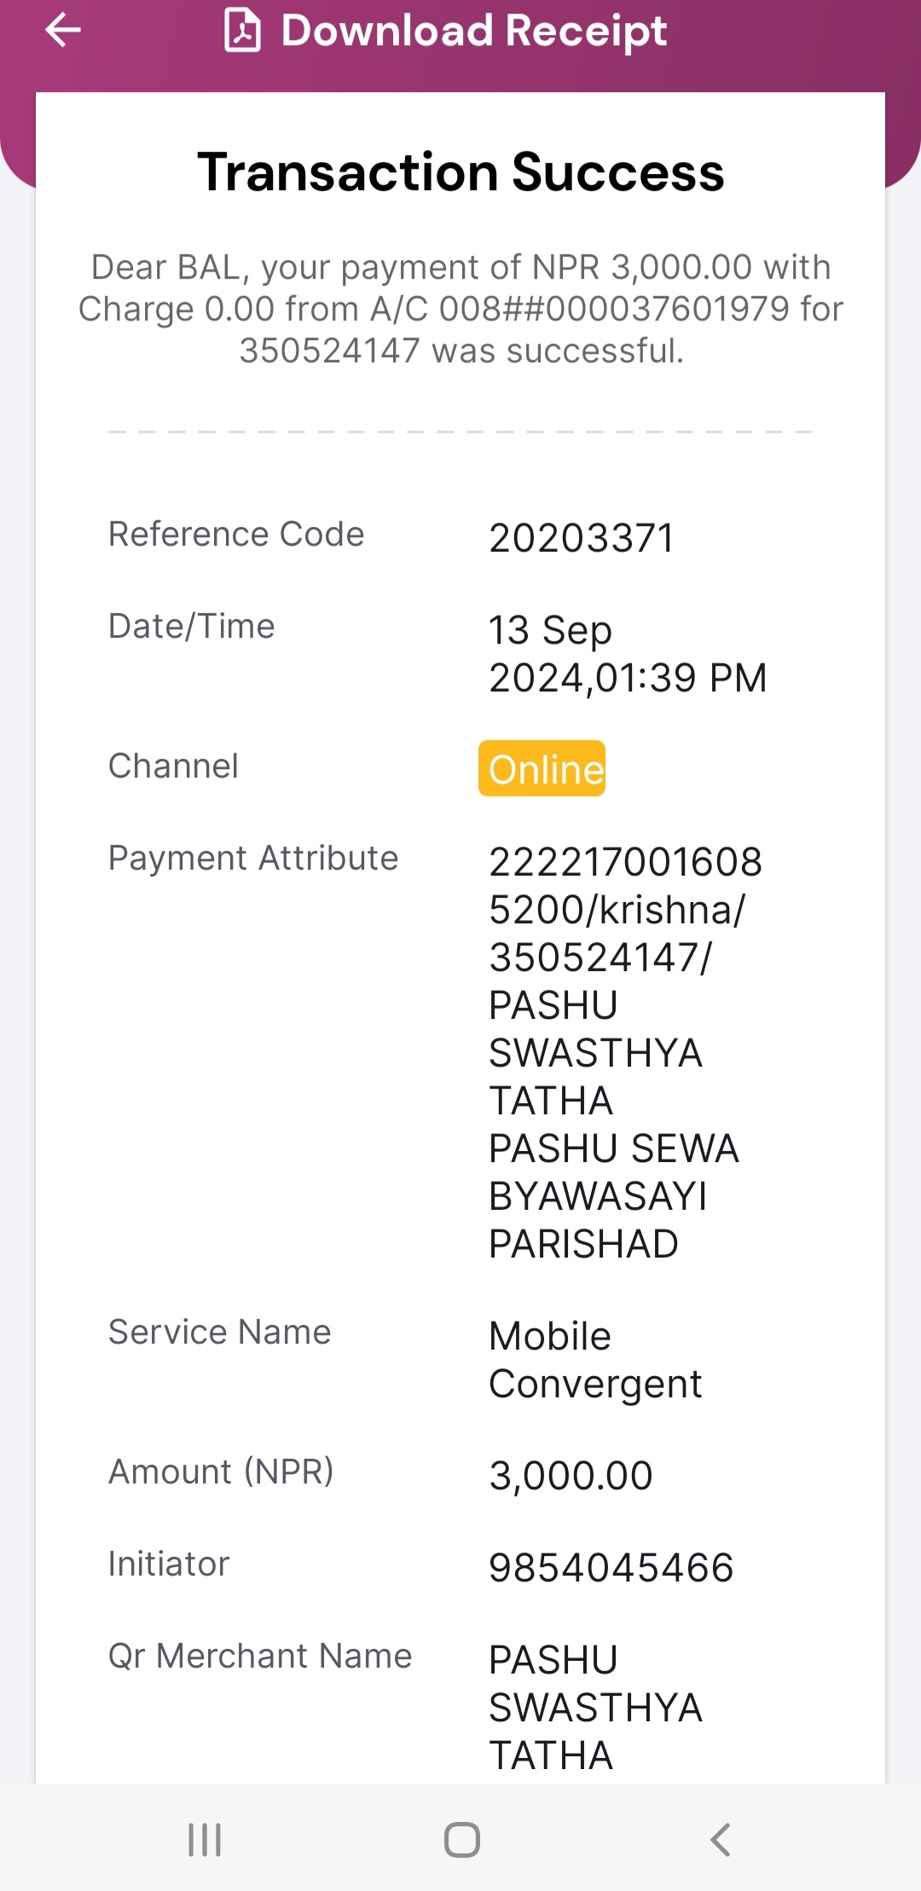Tap the Download Receipt label

point(474,31)
